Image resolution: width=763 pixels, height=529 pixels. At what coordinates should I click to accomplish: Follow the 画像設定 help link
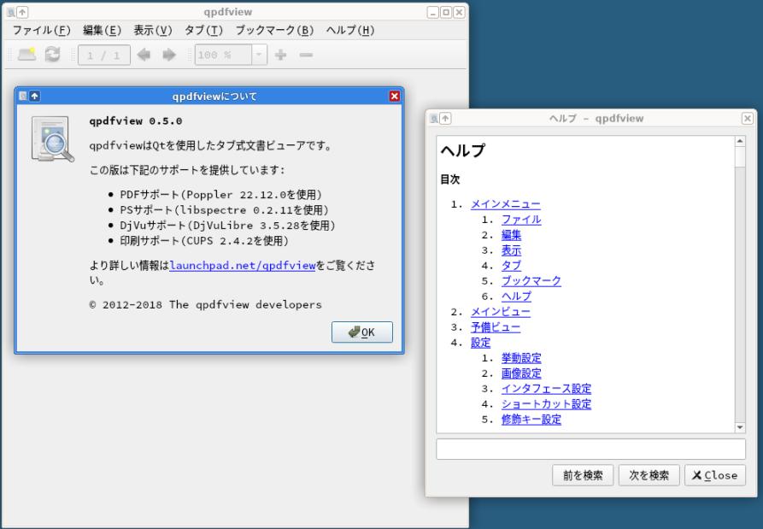[521, 373]
